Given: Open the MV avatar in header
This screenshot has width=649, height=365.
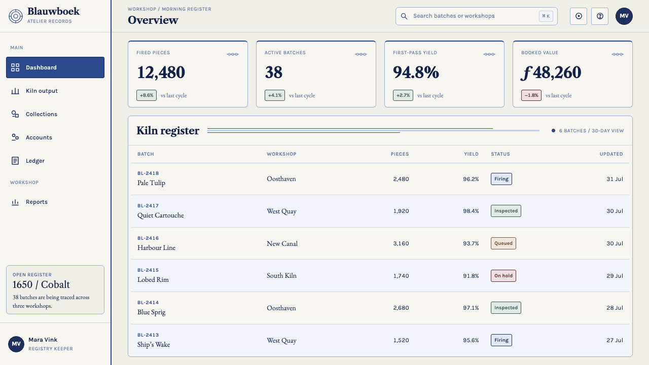Looking at the screenshot, I should click(x=624, y=16).
